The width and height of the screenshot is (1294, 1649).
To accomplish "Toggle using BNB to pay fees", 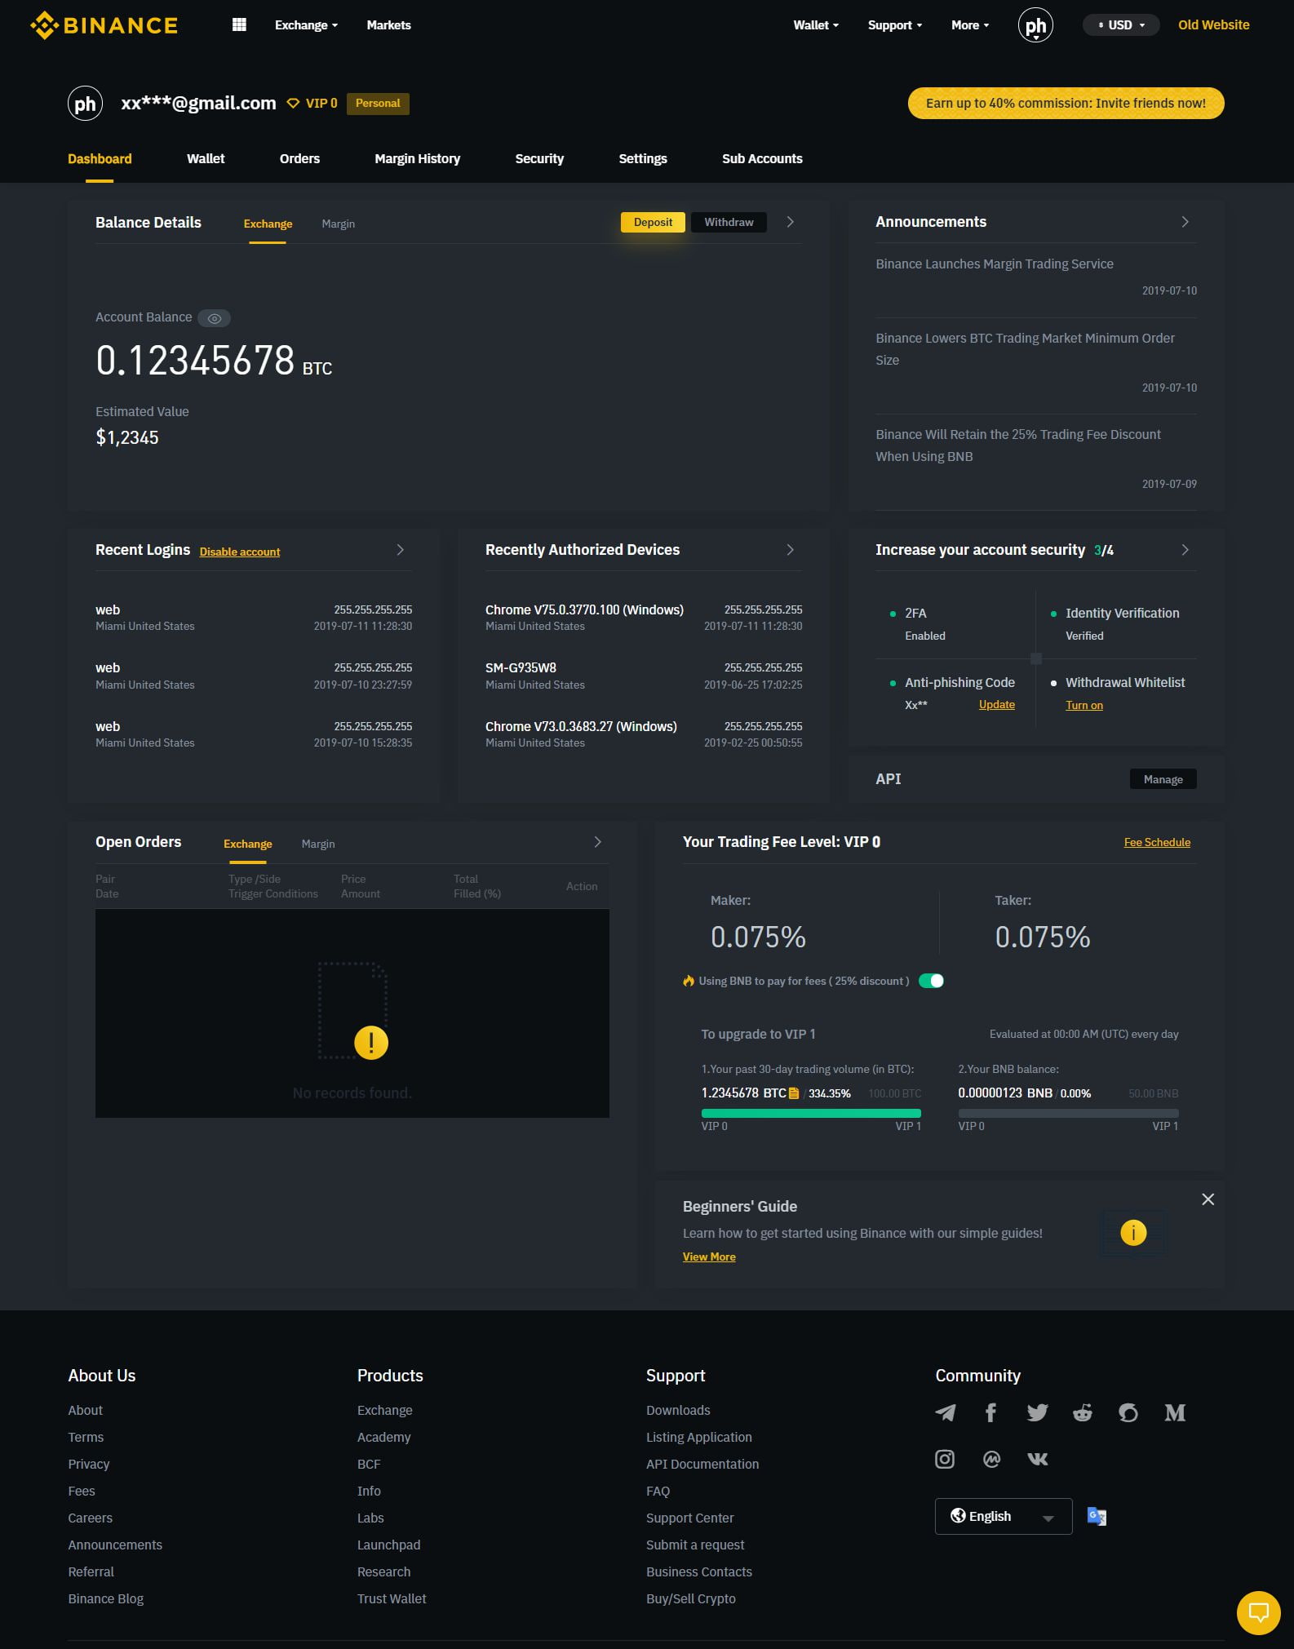I will point(931,981).
